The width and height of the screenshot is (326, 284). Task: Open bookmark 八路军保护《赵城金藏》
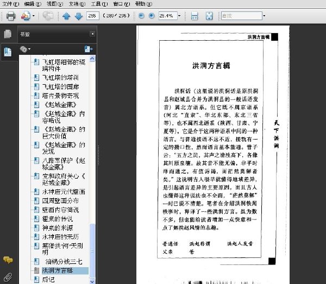64,163
